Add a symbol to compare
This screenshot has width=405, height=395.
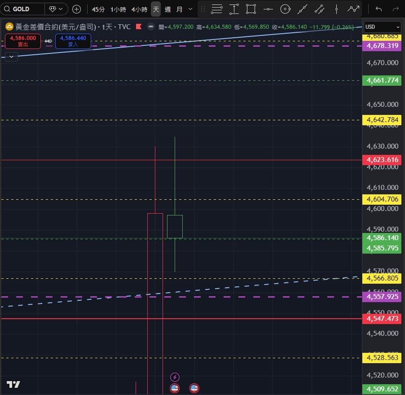coord(76,9)
